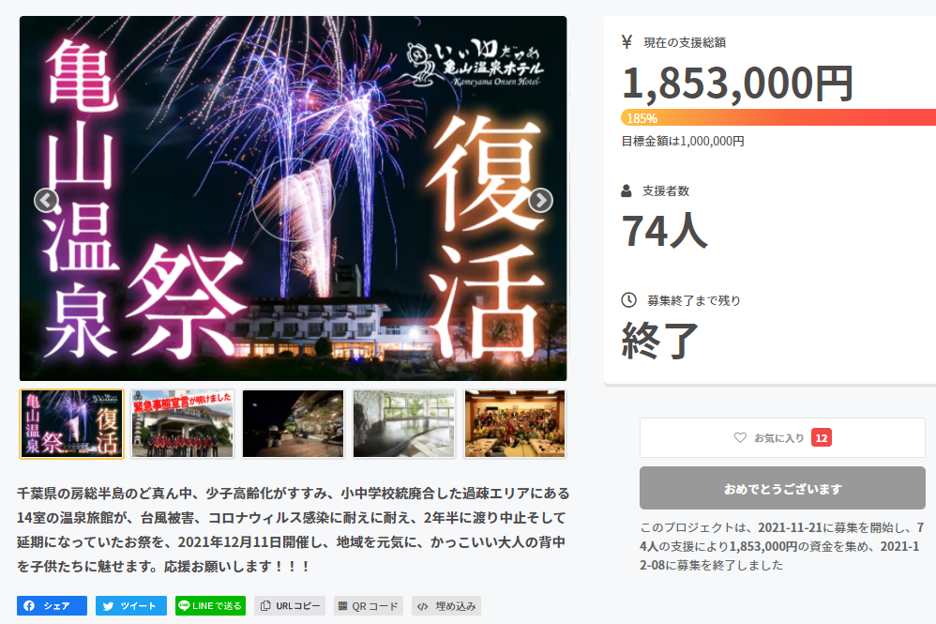936x624 pixels.
Task: Share the project on Facebook
Action: [52, 605]
